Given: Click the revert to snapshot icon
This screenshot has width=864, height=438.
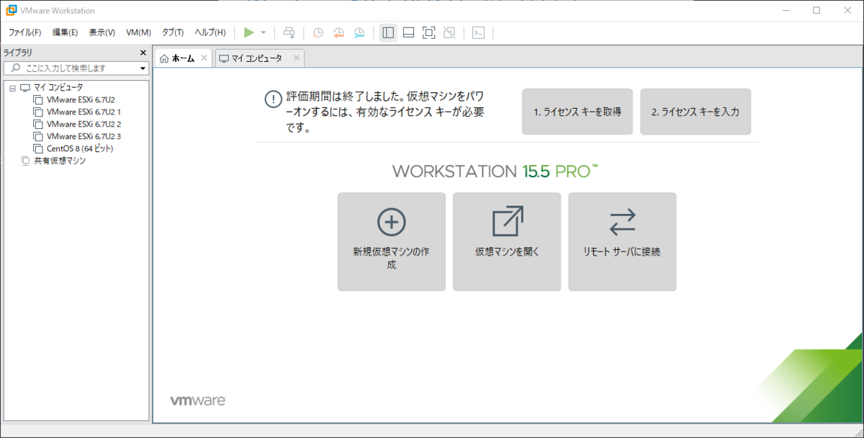Looking at the screenshot, I should [338, 32].
